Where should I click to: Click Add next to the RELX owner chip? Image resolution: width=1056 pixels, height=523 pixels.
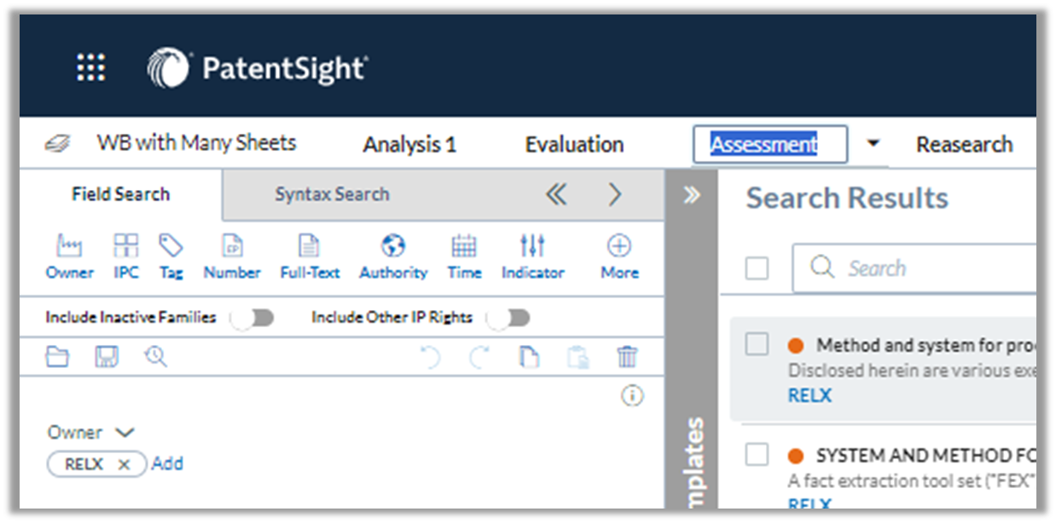168,463
